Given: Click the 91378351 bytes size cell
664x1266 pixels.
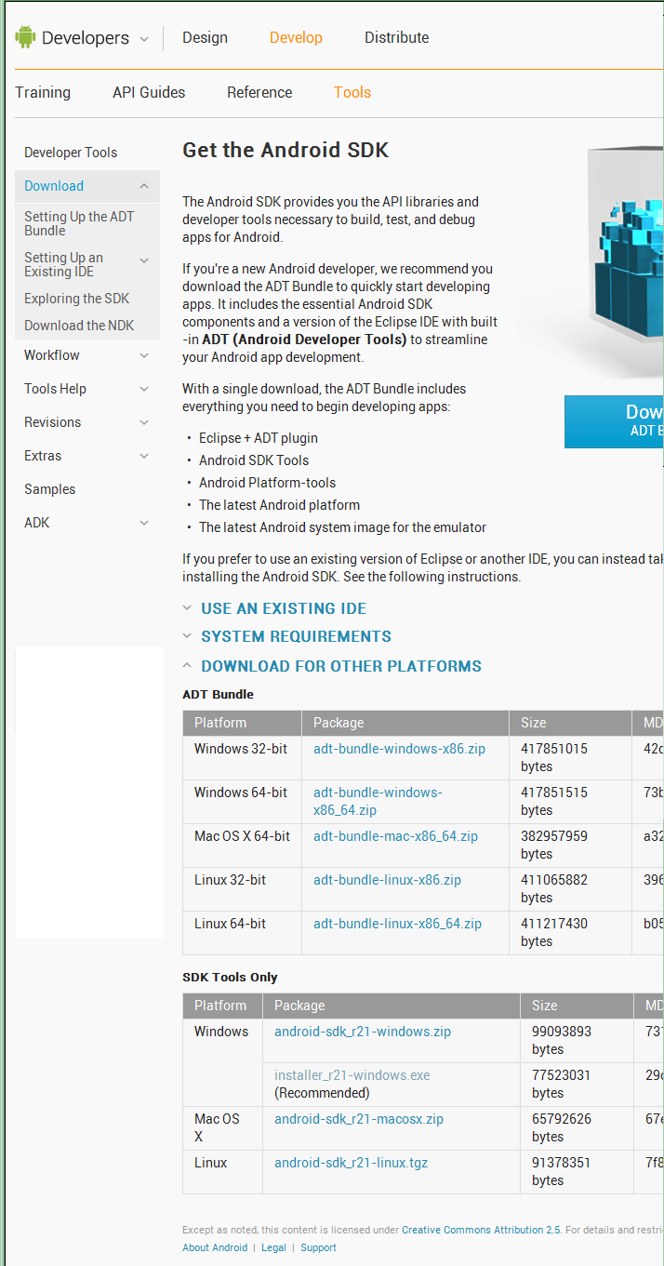Looking at the screenshot, I should click(577, 1172).
